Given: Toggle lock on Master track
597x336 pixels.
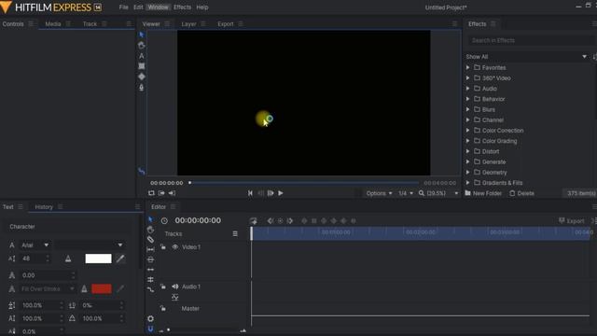Looking at the screenshot, I should tap(163, 308).
